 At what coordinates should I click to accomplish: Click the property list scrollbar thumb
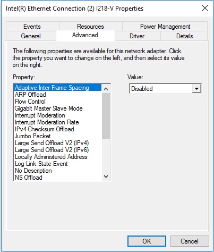point(106,116)
